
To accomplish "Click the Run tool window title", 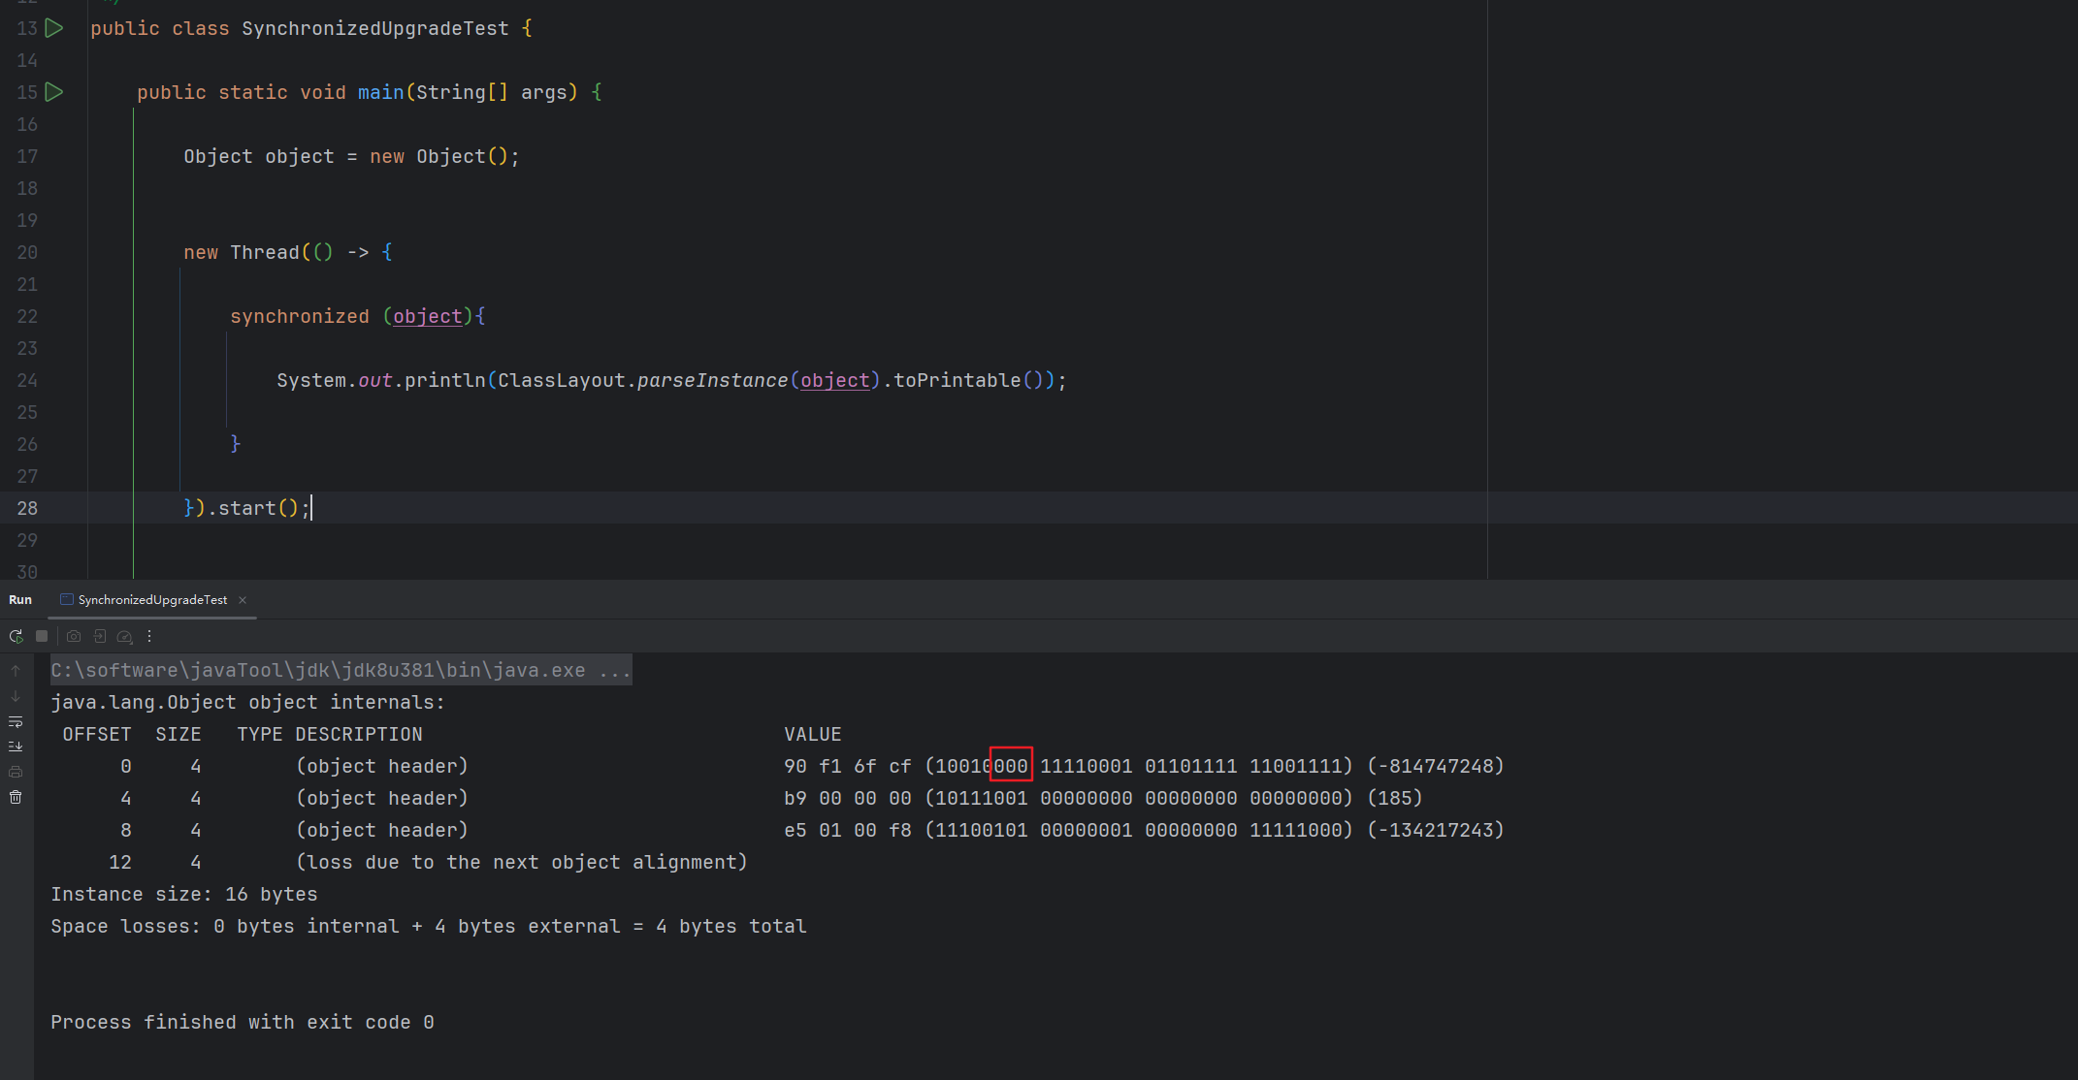I will coord(20,600).
